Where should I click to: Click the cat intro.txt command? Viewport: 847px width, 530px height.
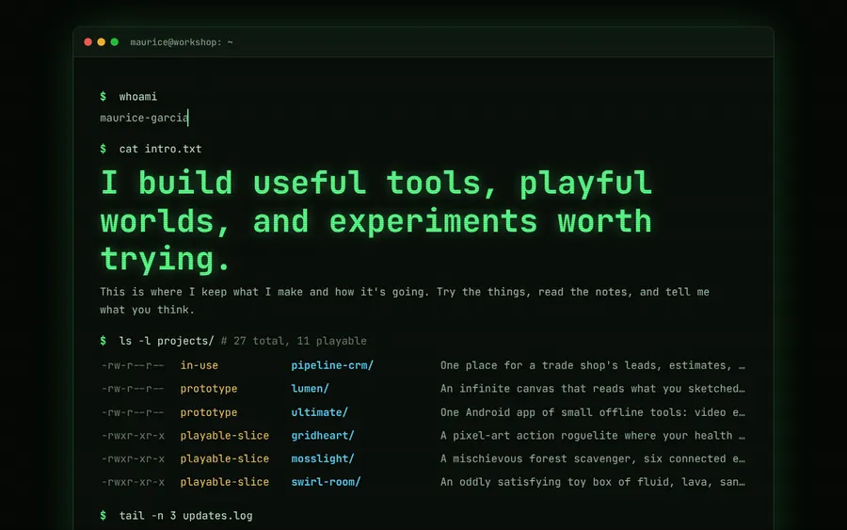160,149
